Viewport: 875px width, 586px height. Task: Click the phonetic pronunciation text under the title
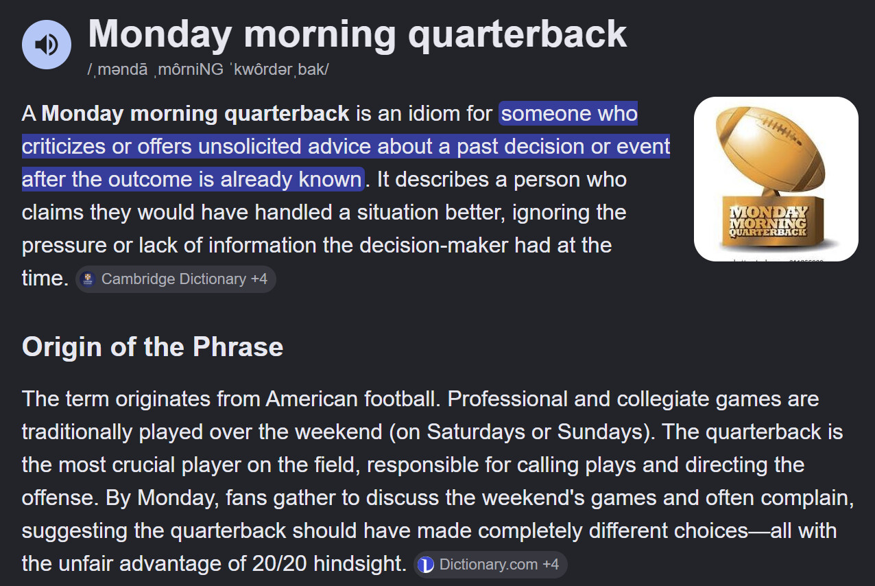(208, 71)
